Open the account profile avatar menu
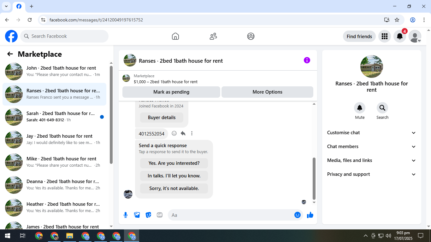 coord(415,36)
